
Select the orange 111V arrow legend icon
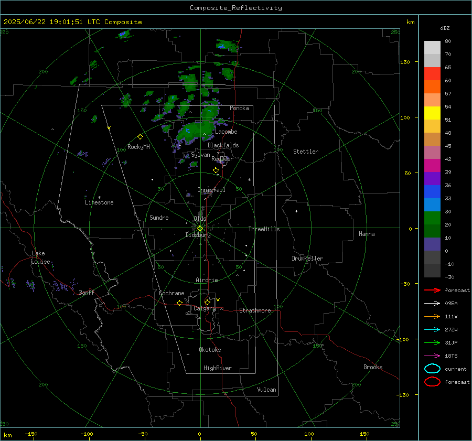tap(432, 316)
